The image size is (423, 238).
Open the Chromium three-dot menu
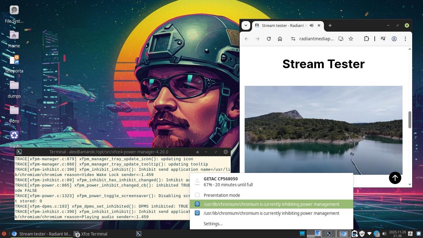tap(405, 39)
